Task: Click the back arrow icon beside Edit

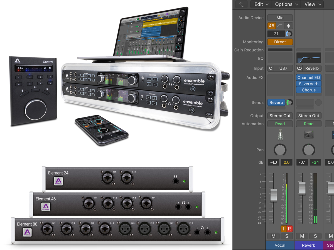Action: pyautogui.click(x=242, y=4)
